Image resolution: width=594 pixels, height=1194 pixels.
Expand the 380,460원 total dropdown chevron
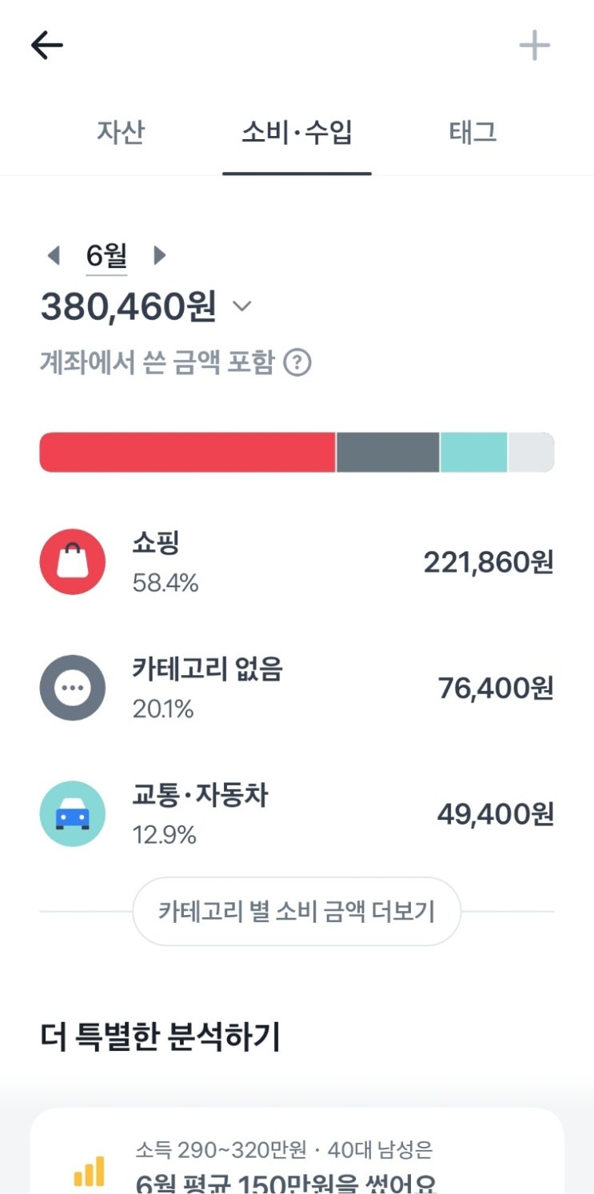[x=241, y=306]
